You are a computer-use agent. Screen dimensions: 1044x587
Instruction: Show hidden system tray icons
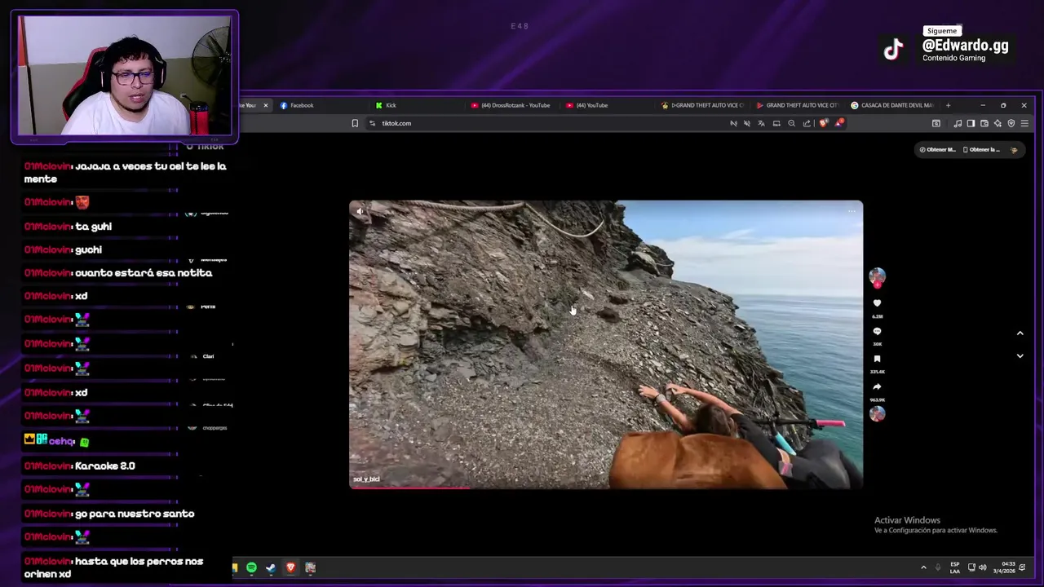click(923, 567)
